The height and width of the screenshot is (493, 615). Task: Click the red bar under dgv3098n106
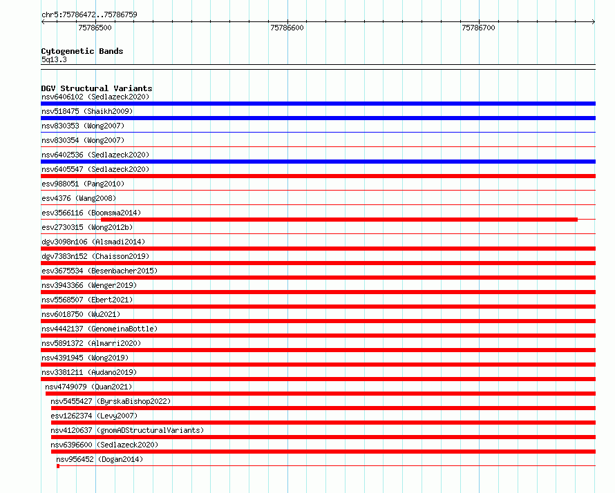(x=318, y=249)
